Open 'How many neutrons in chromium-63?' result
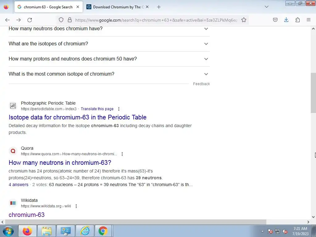The width and height of the screenshot is (316, 237). (x=60, y=163)
